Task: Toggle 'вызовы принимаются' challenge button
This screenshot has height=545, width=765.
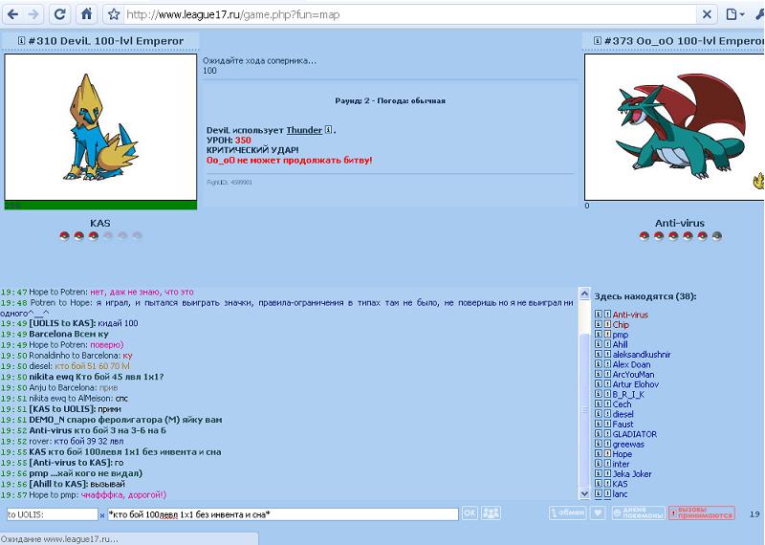Action: (x=702, y=512)
